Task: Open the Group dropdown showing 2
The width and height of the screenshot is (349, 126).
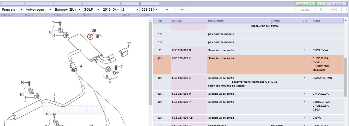Action: pyautogui.click(x=130, y=10)
